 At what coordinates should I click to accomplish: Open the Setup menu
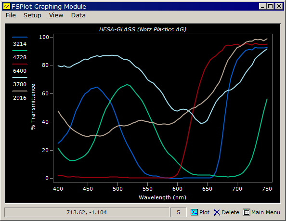pos(32,15)
